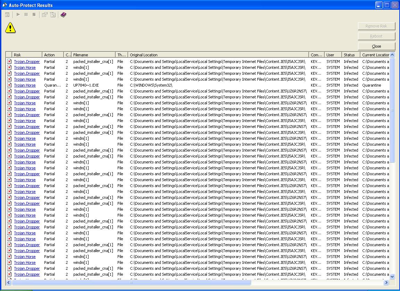
Task: Click red X icon on UP7840~1.EXE row
Action: 9,85
